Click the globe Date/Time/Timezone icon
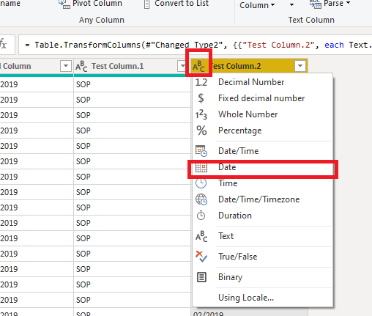The width and height of the screenshot is (372, 316). 201,199
